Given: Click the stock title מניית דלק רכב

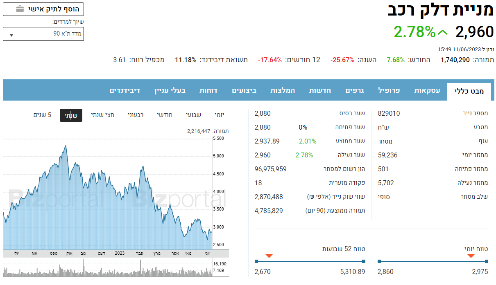Looking at the screenshot, I should tap(441, 10).
